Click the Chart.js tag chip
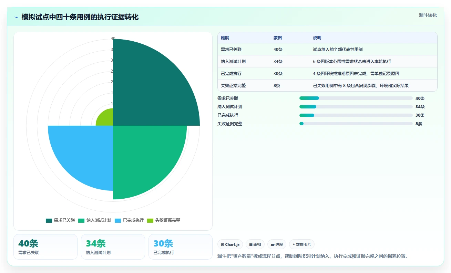 (230, 244)
